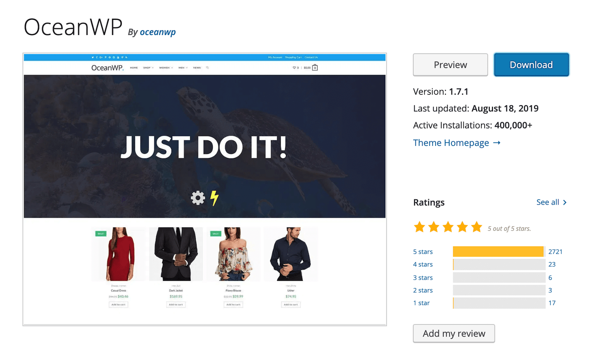Filter reviews by 3 stars link
Image resolution: width=592 pixels, height=355 pixels.
click(x=423, y=278)
